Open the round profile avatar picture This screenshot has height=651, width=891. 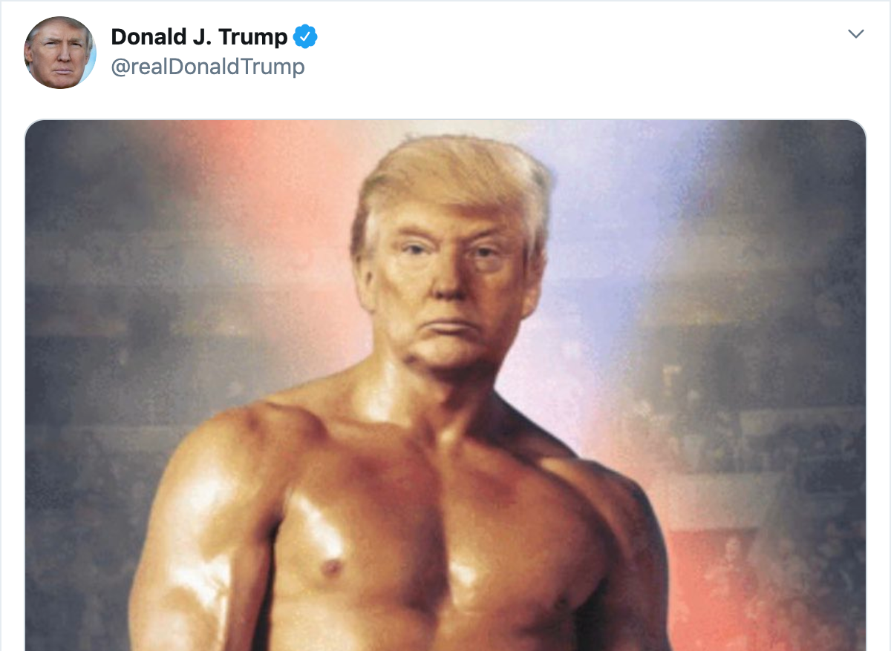[60, 53]
